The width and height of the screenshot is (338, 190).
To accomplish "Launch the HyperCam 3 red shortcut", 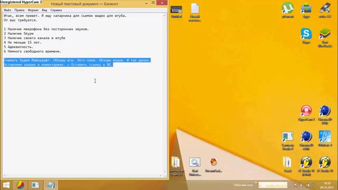I will [306, 113].
